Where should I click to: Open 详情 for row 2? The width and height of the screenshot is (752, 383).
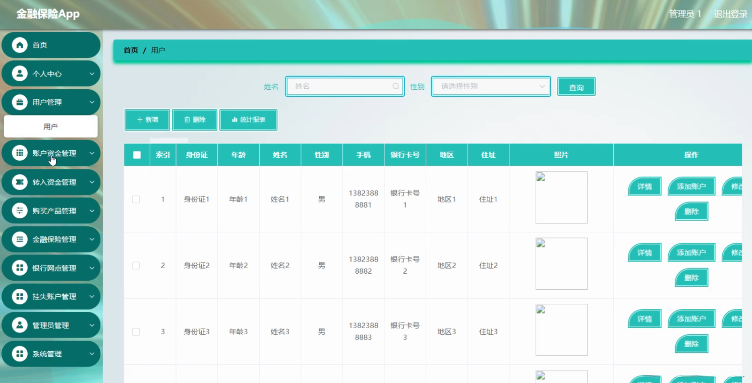point(645,252)
